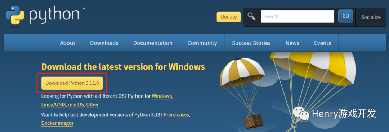This screenshot has height=132, width=389.
Task: Click the GO search button
Action: click(345, 16)
